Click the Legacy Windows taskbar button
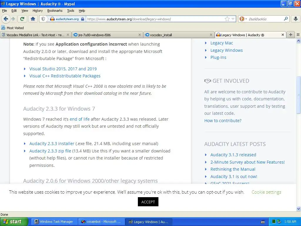Viewport: 301px width, 226px height. [x=148, y=222]
